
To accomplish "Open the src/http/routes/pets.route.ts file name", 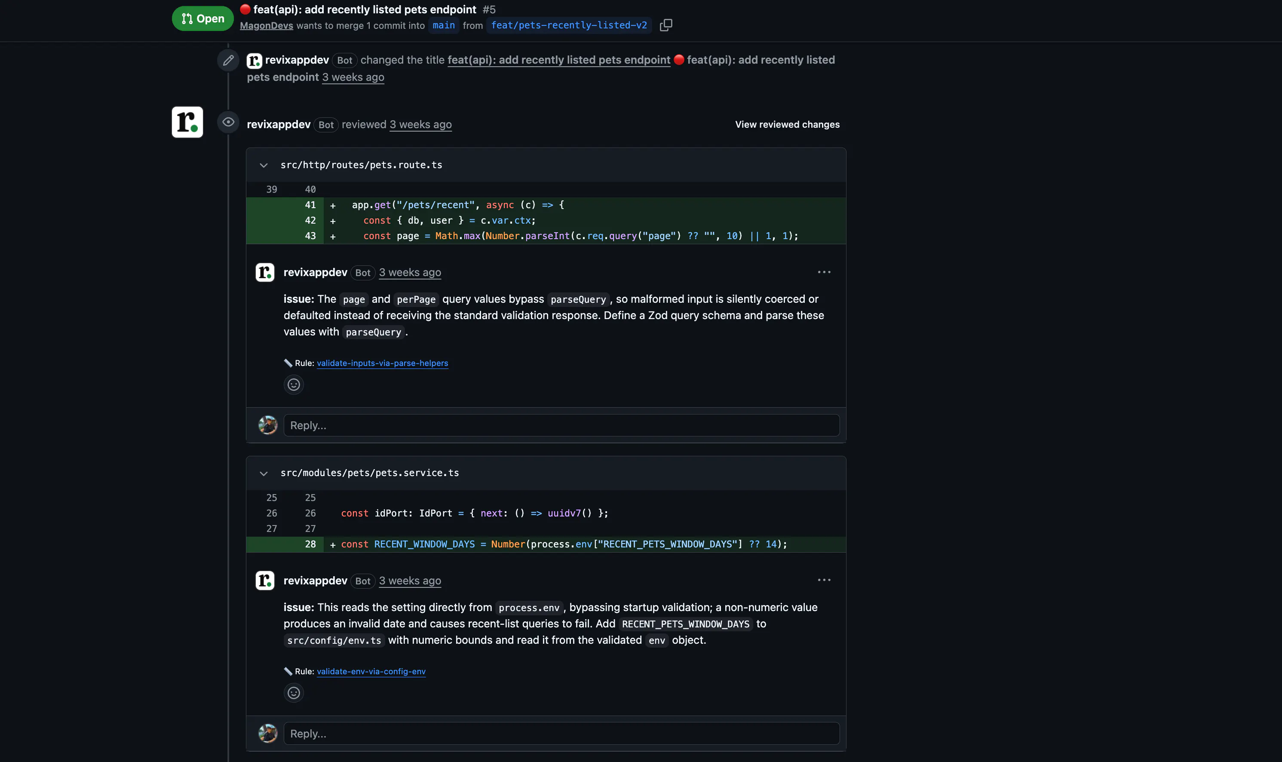I will pyautogui.click(x=361, y=165).
